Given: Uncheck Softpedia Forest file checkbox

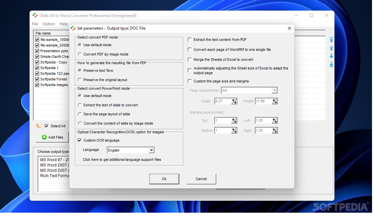Looking at the screenshot, I should coord(37,79).
